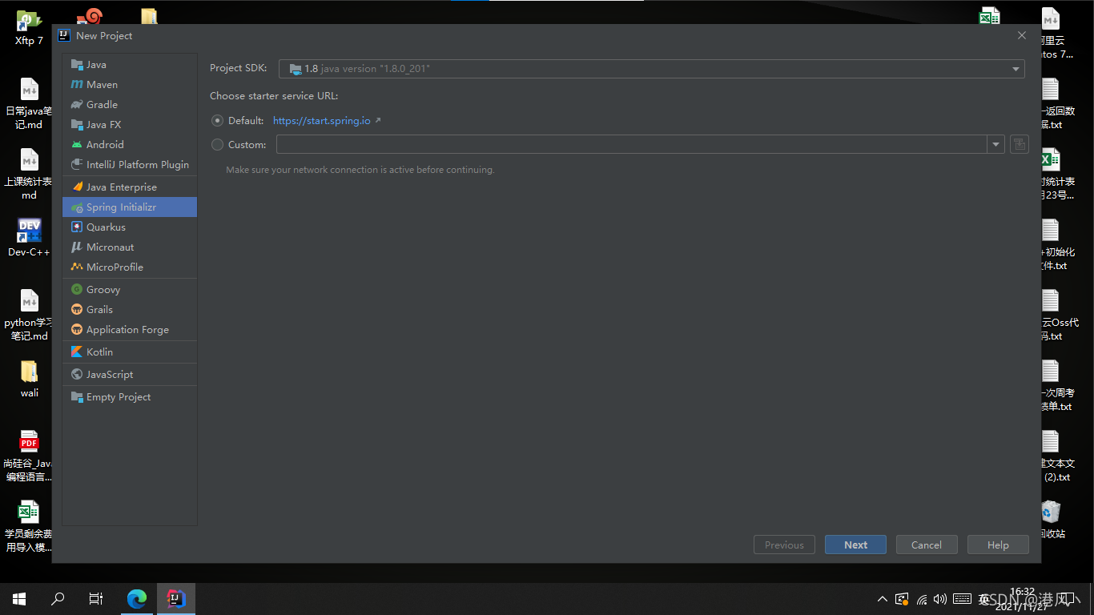This screenshot has height=615, width=1094.
Task: Select Java project type in sidebar
Action: pyautogui.click(x=130, y=65)
